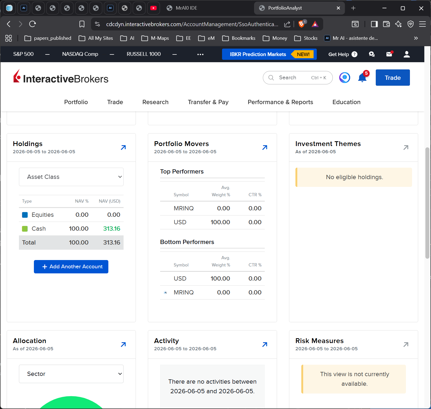431x409 pixels.
Task: Open the Stocks bookmarks folder
Action: (306, 38)
